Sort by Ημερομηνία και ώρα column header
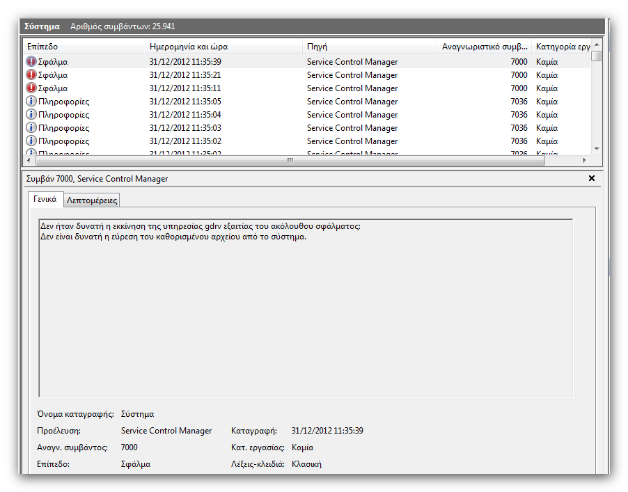The width and height of the screenshot is (628, 492). point(224,47)
